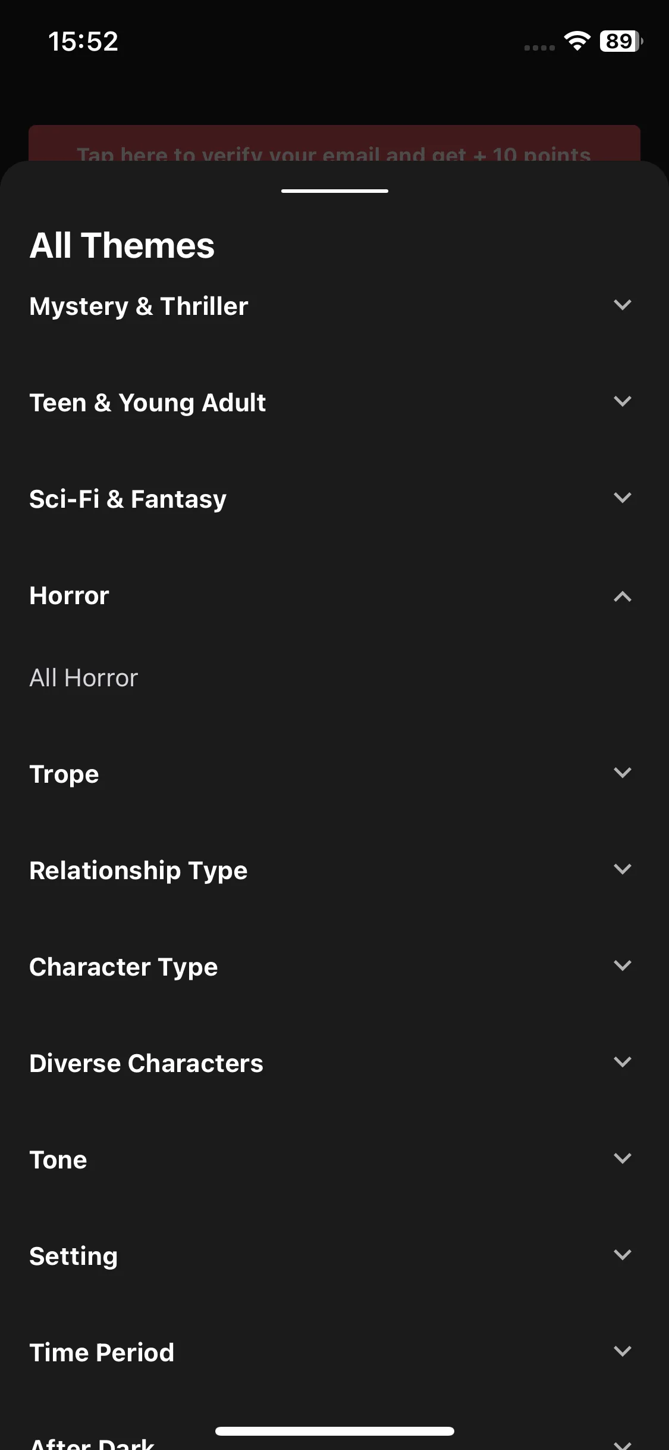
Task: Expand the Setting chevron icon
Action: (x=622, y=1255)
